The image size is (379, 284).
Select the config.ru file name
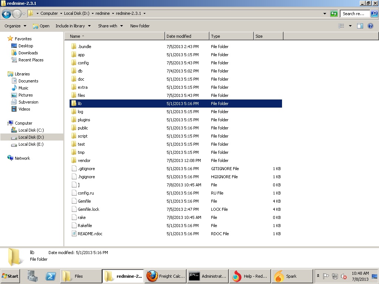click(x=86, y=193)
